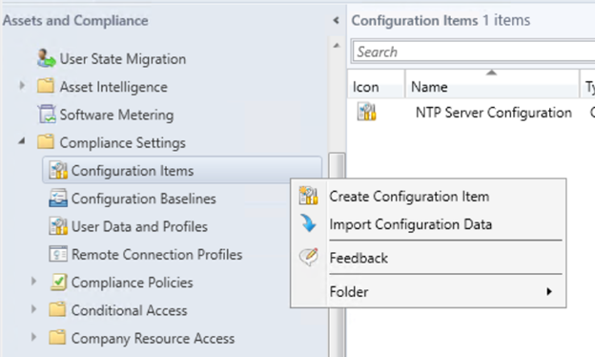Collapse the Assets and Compliance pane arrow

click(336, 20)
